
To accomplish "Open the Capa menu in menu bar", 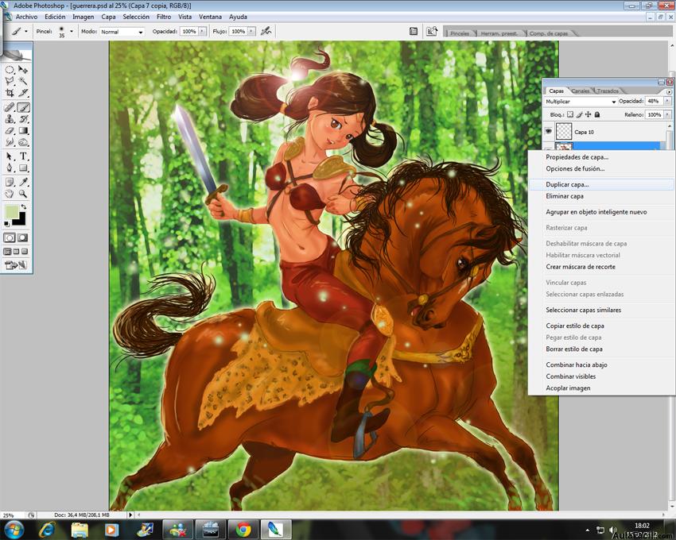I will point(108,17).
